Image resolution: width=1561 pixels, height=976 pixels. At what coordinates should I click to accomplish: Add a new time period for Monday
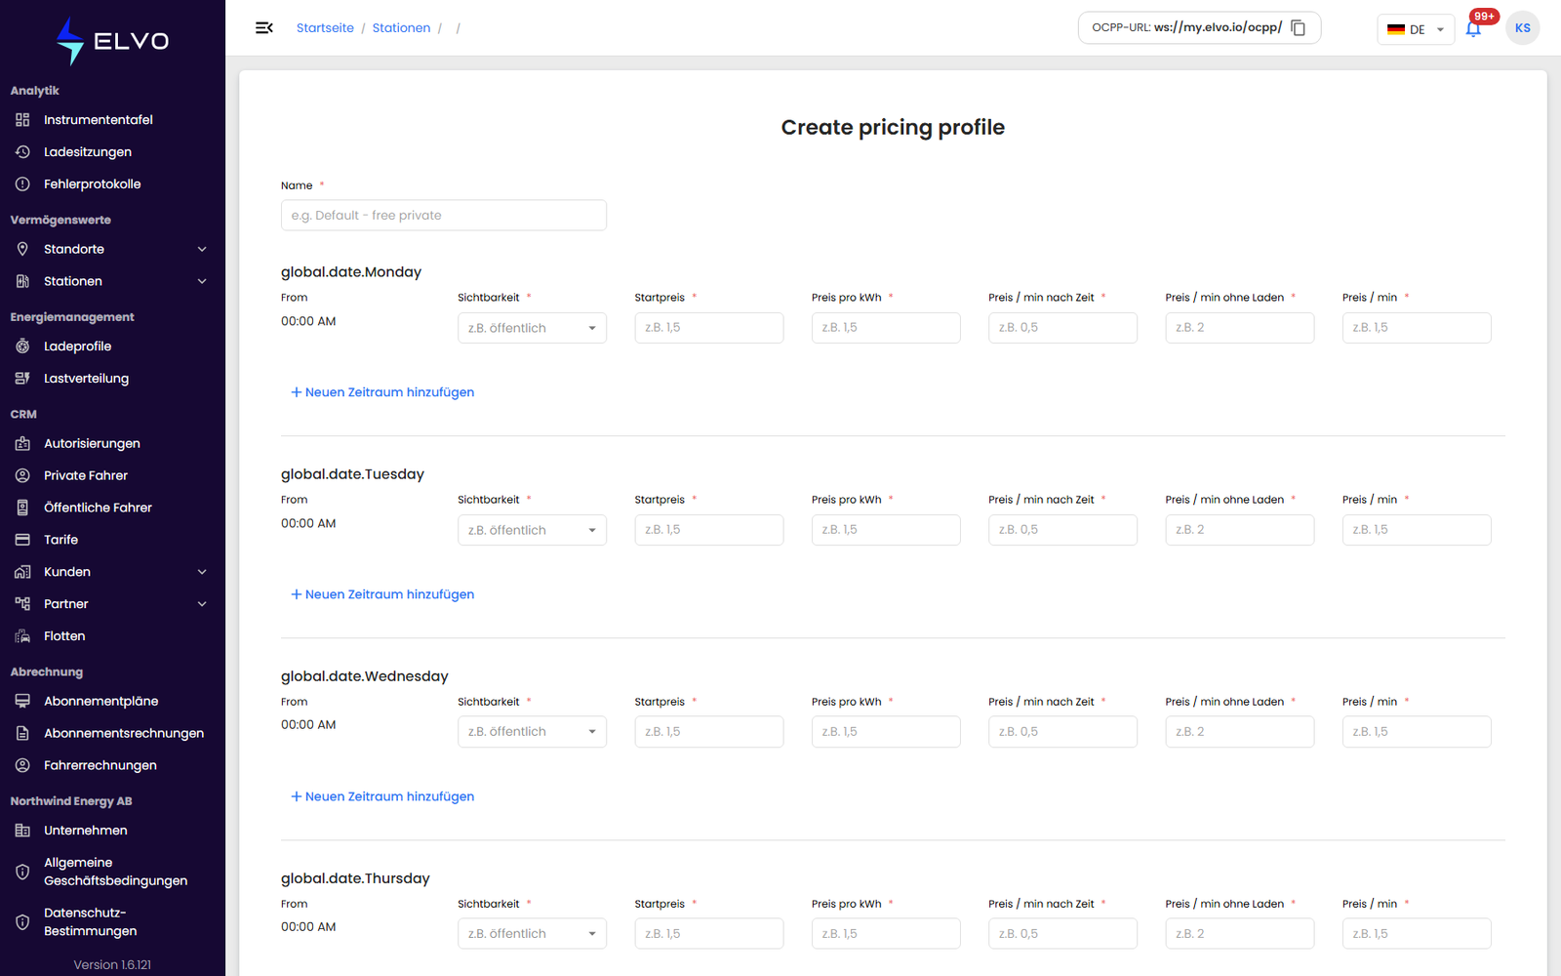click(382, 392)
